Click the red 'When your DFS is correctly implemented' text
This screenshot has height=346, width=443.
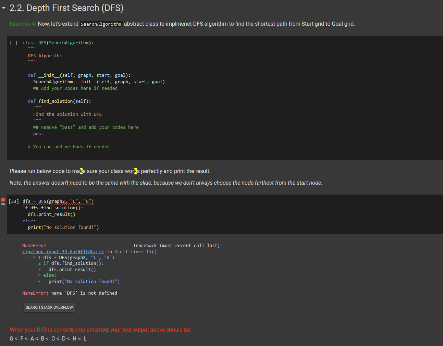[x=100, y=330]
